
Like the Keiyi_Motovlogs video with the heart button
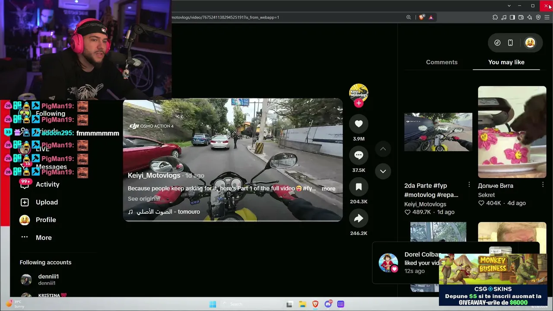(x=359, y=124)
